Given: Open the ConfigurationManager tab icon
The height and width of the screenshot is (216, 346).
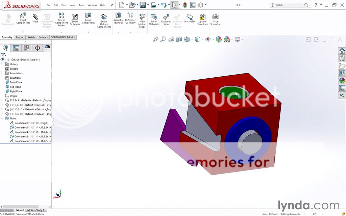Looking at the screenshot, I should point(27,48).
